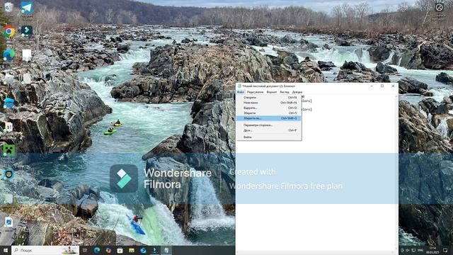Choose Створити (Ctrl+N) in the File menu
Image resolution: width=453 pixels, height=255 pixels.
tap(269, 98)
